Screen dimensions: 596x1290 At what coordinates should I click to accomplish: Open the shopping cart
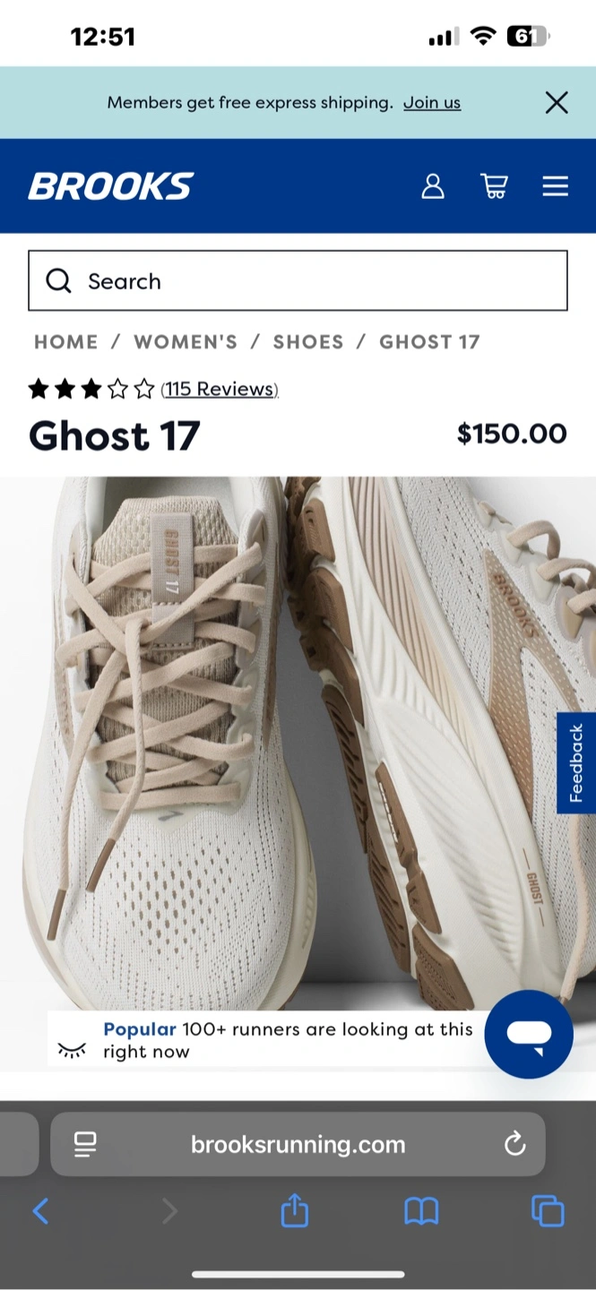click(495, 186)
